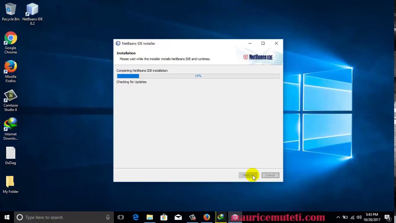Open the clock showing 5:43 PM
This screenshot has height=223, width=396.
(x=372, y=217)
